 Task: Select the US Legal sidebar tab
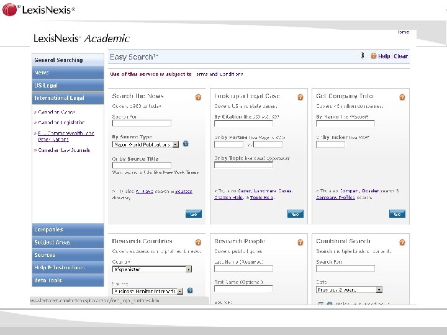point(68,85)
